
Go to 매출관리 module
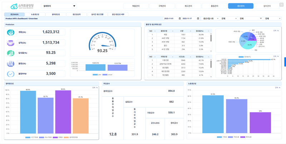(x=135, y=6)
